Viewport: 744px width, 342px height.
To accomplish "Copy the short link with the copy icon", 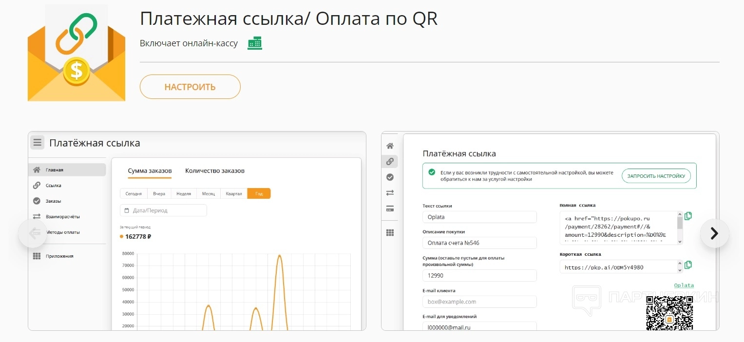I will pyautogui.click(x=688, y=265).
